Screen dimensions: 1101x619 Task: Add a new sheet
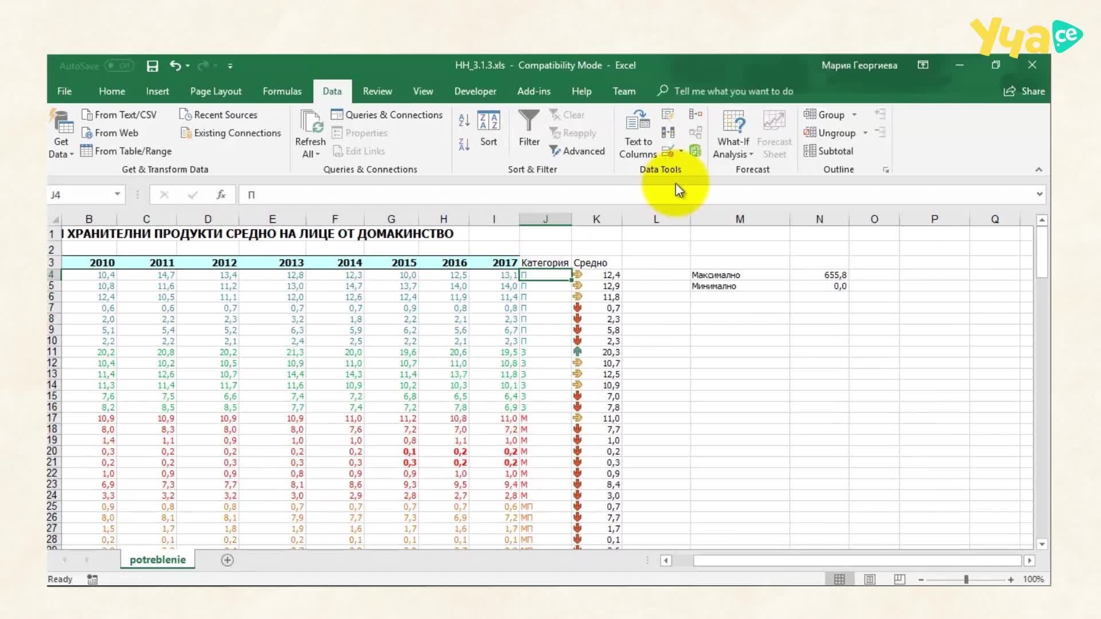227,560
